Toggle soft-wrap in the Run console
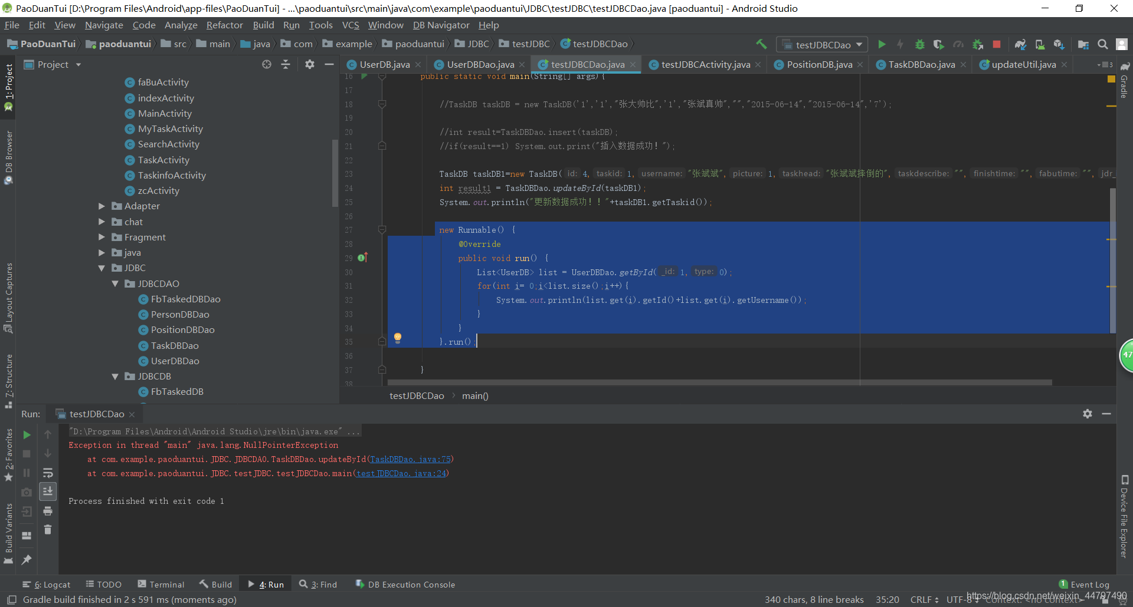The height and width of the screenshot is (607, 1133). (x=48, y=473)
